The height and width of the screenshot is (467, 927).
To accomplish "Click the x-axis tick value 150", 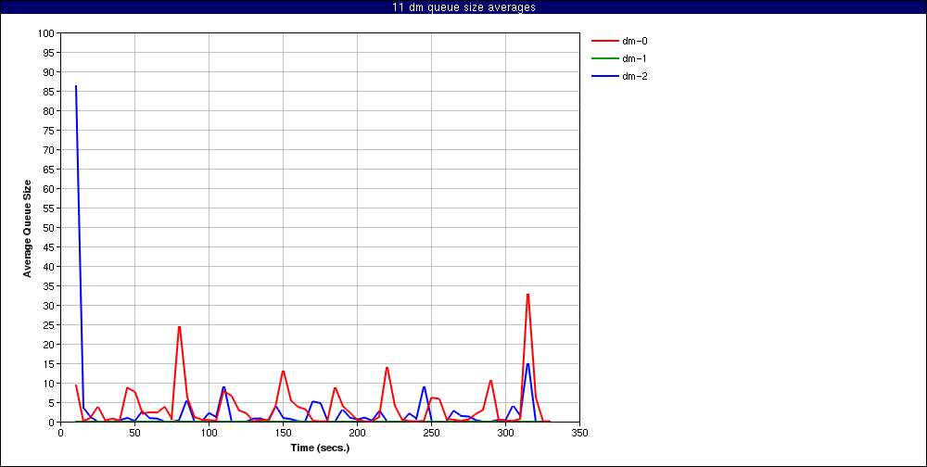I will (283, 433).
